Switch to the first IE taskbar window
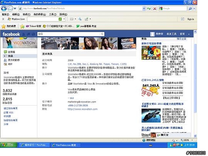 (x=34, y=145)
